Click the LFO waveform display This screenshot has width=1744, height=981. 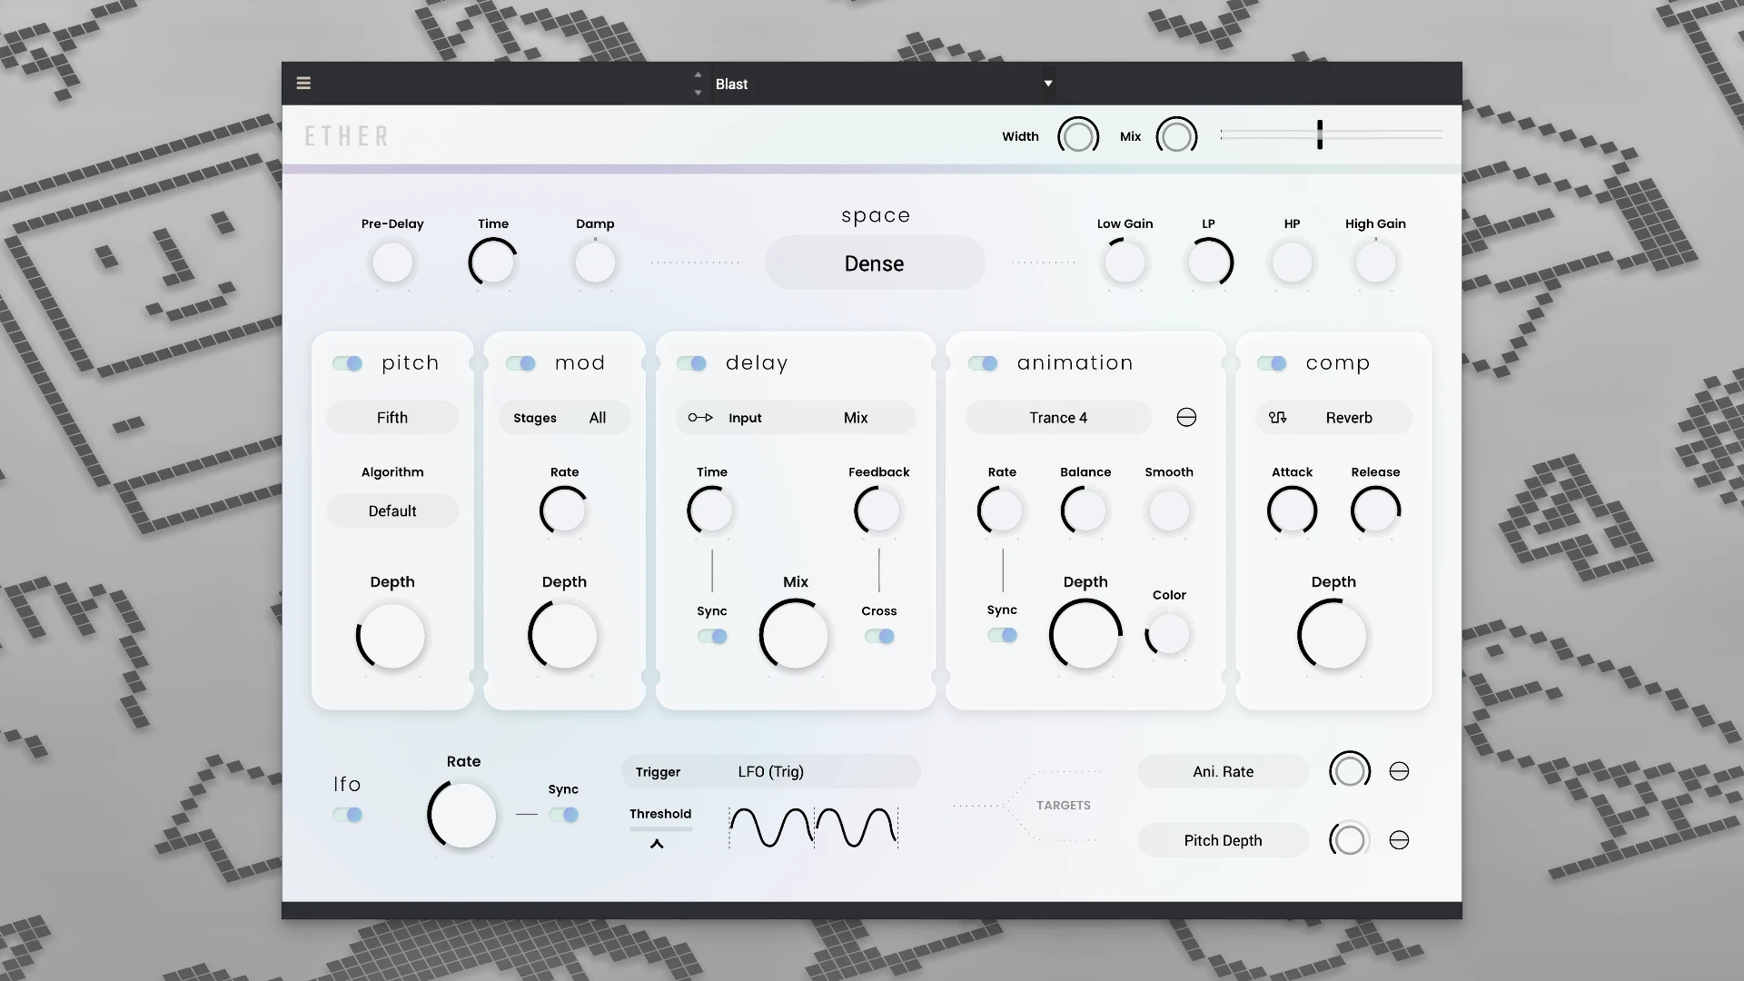813,827
